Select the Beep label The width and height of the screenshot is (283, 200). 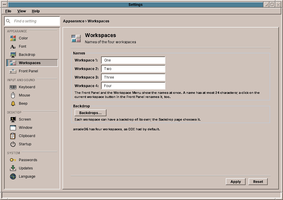click(x=23, y=104)
